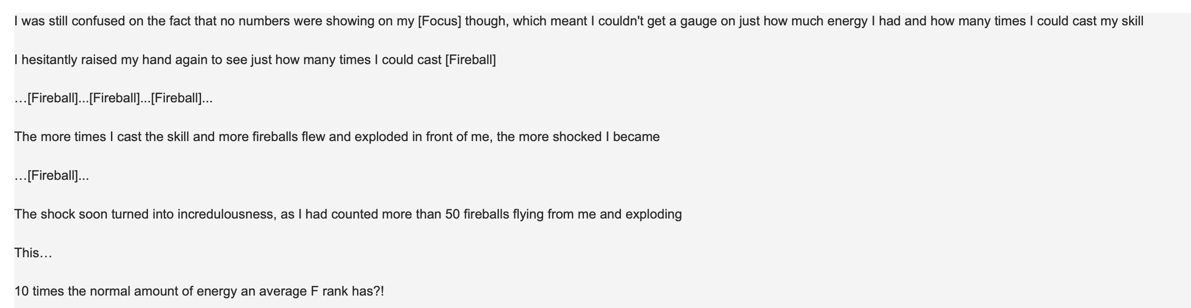
Task: Click the [Fireball] text ending second paragraph
Action: click(470, 60)
